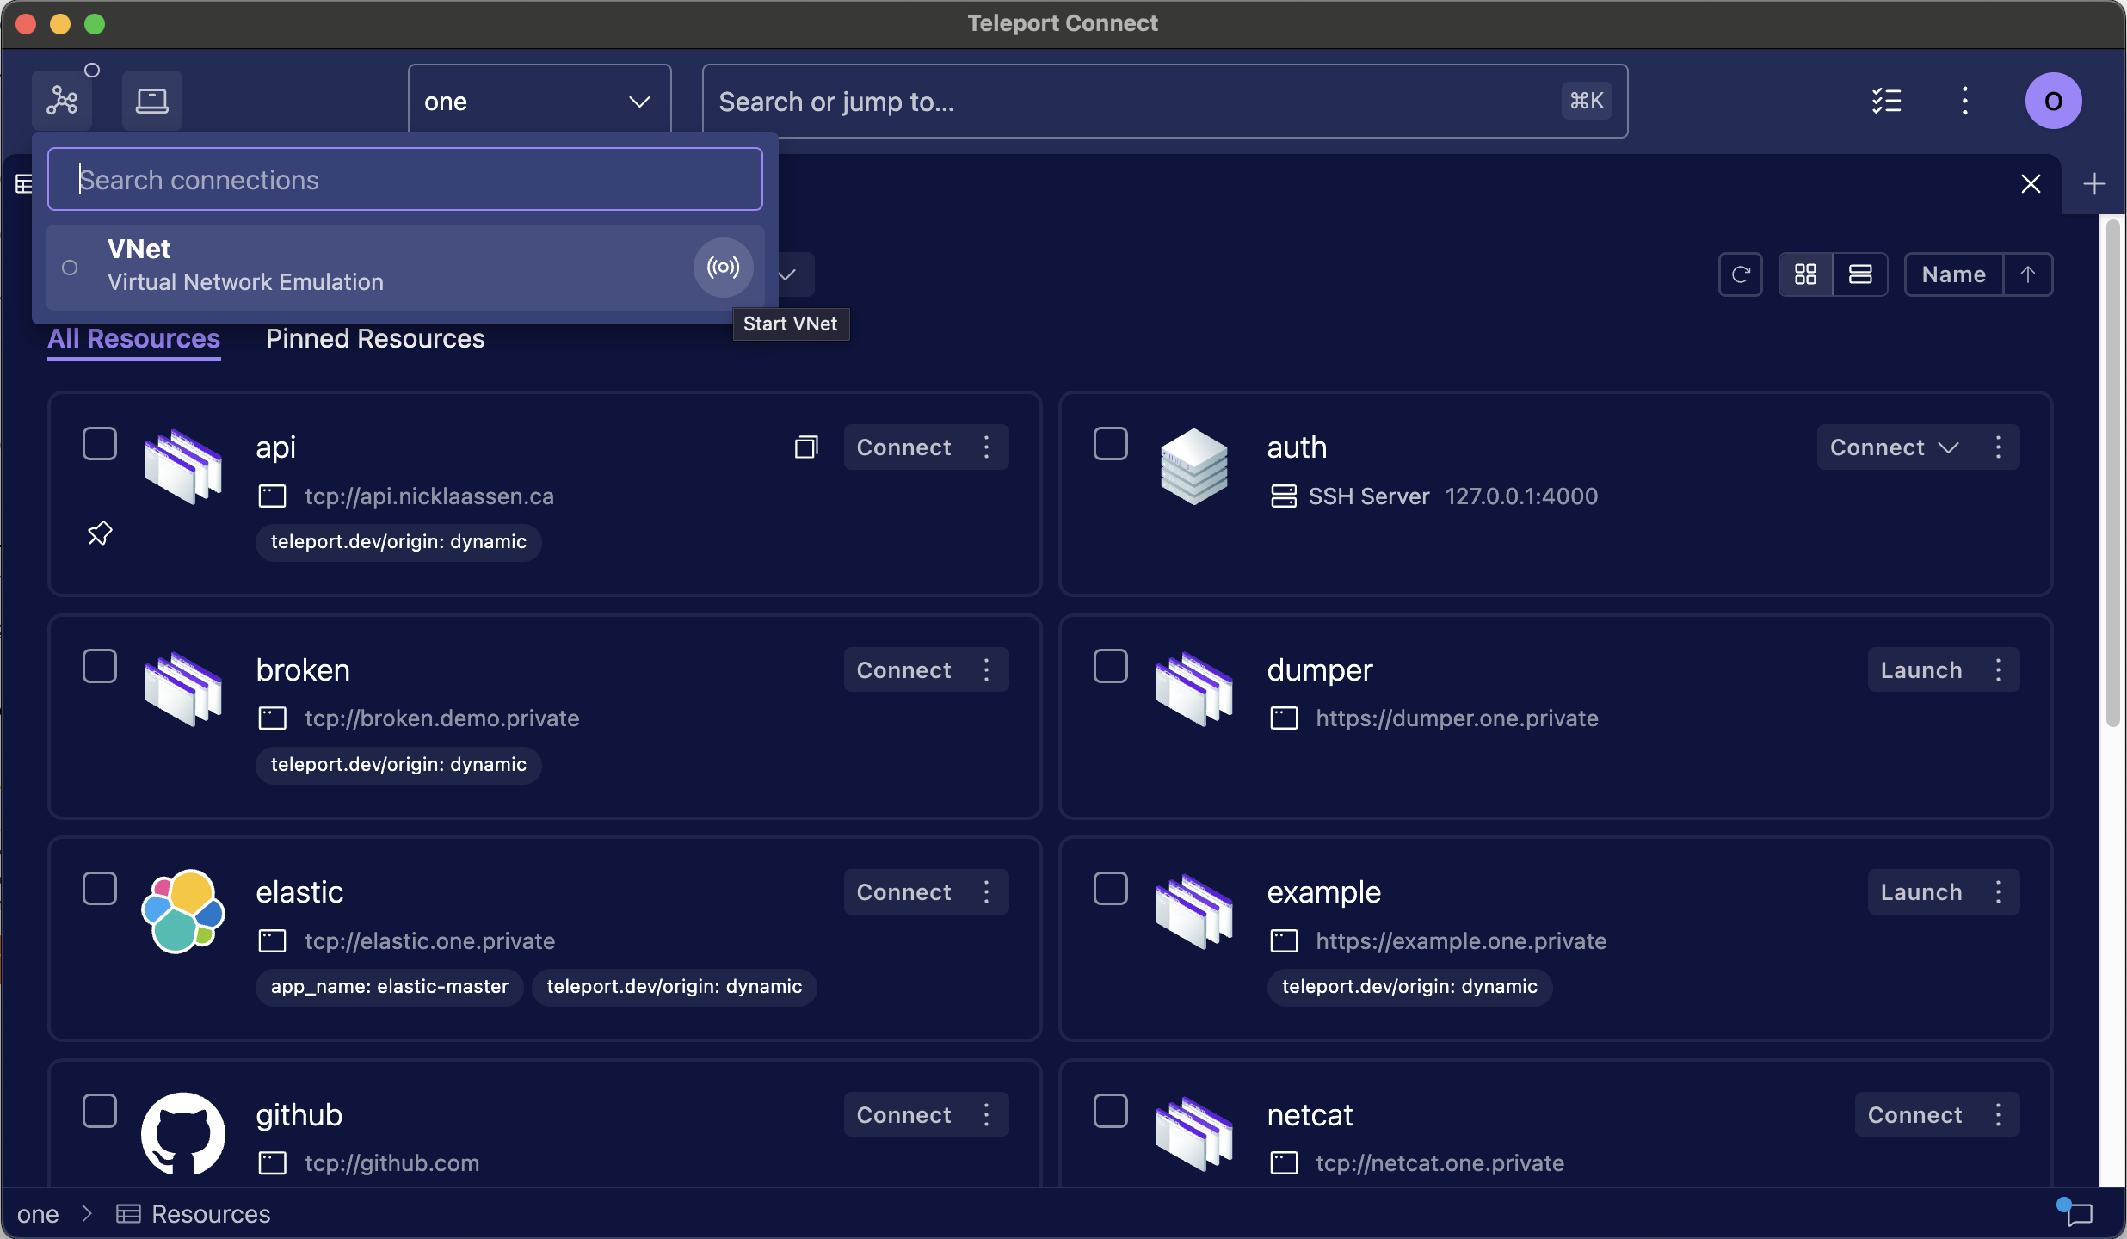Expand the Connect dropdown on auth card
2127x1239 pixels.
[1949, 447]
